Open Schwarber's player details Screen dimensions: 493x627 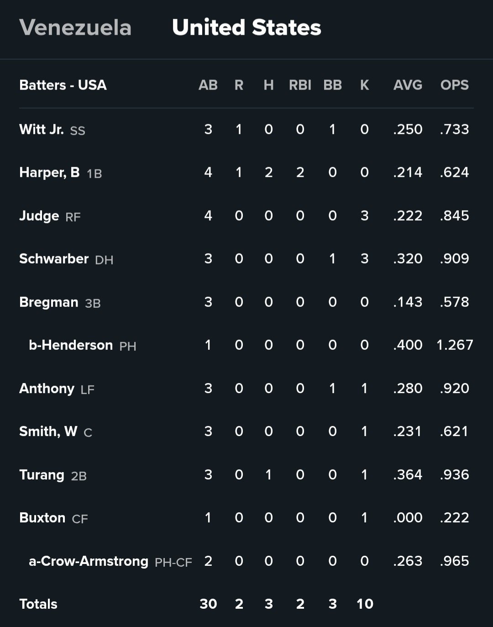pyautogui.click(x=54, y=258)
